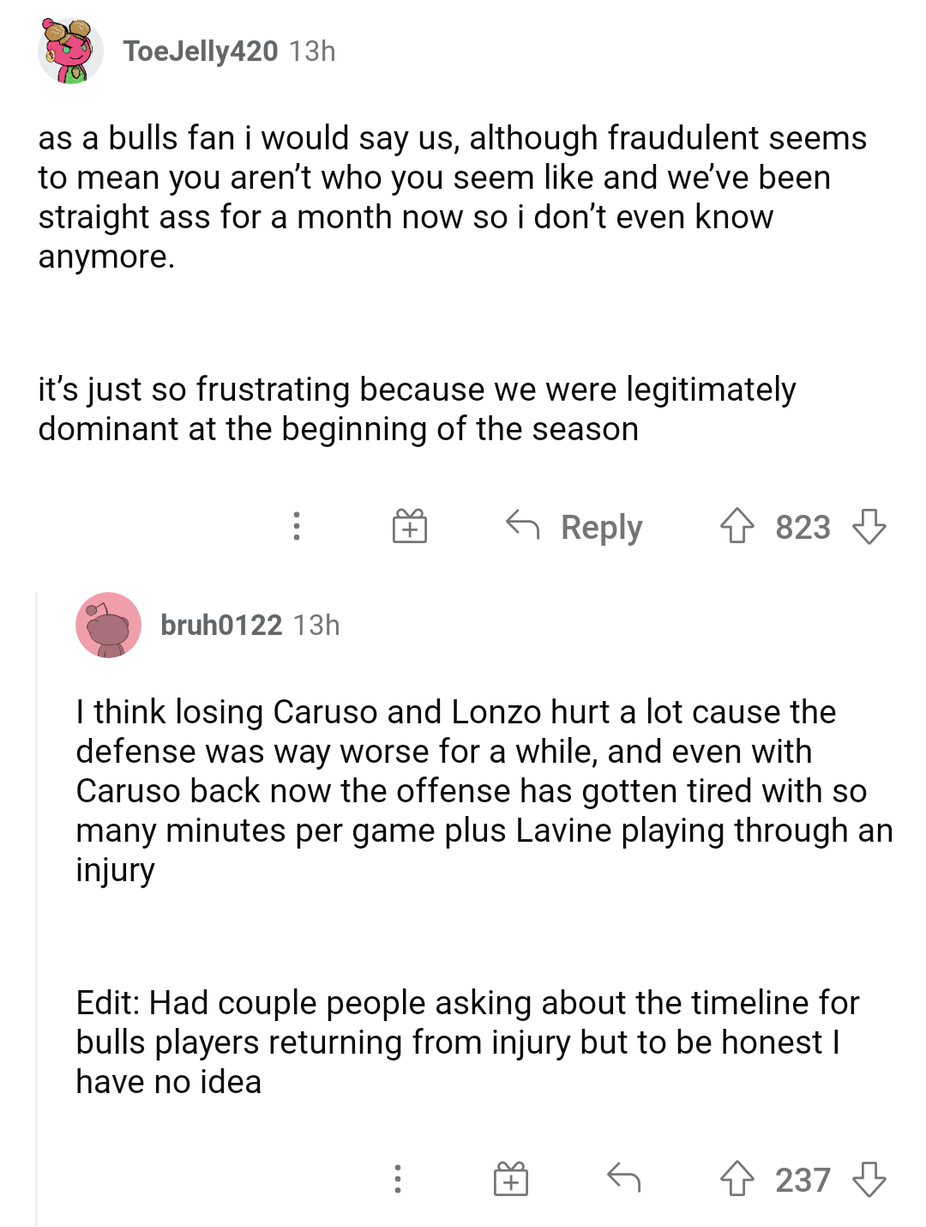
Task: Click the 823 vote count
Action: [x=803, y=527]
